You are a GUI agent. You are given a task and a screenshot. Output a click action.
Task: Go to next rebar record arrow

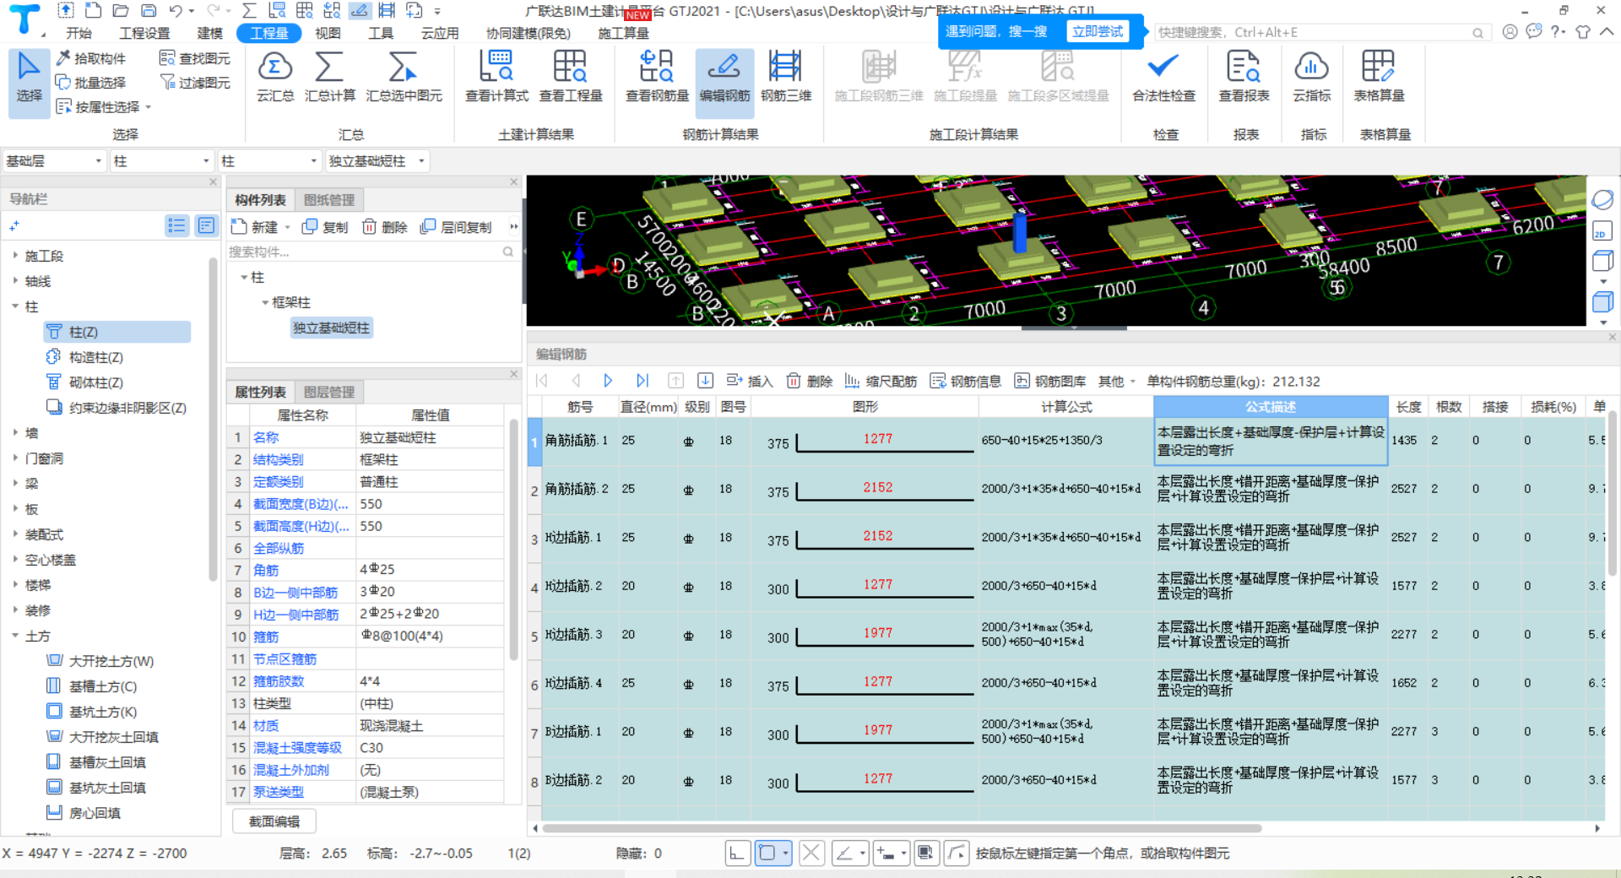pos(608,381)
